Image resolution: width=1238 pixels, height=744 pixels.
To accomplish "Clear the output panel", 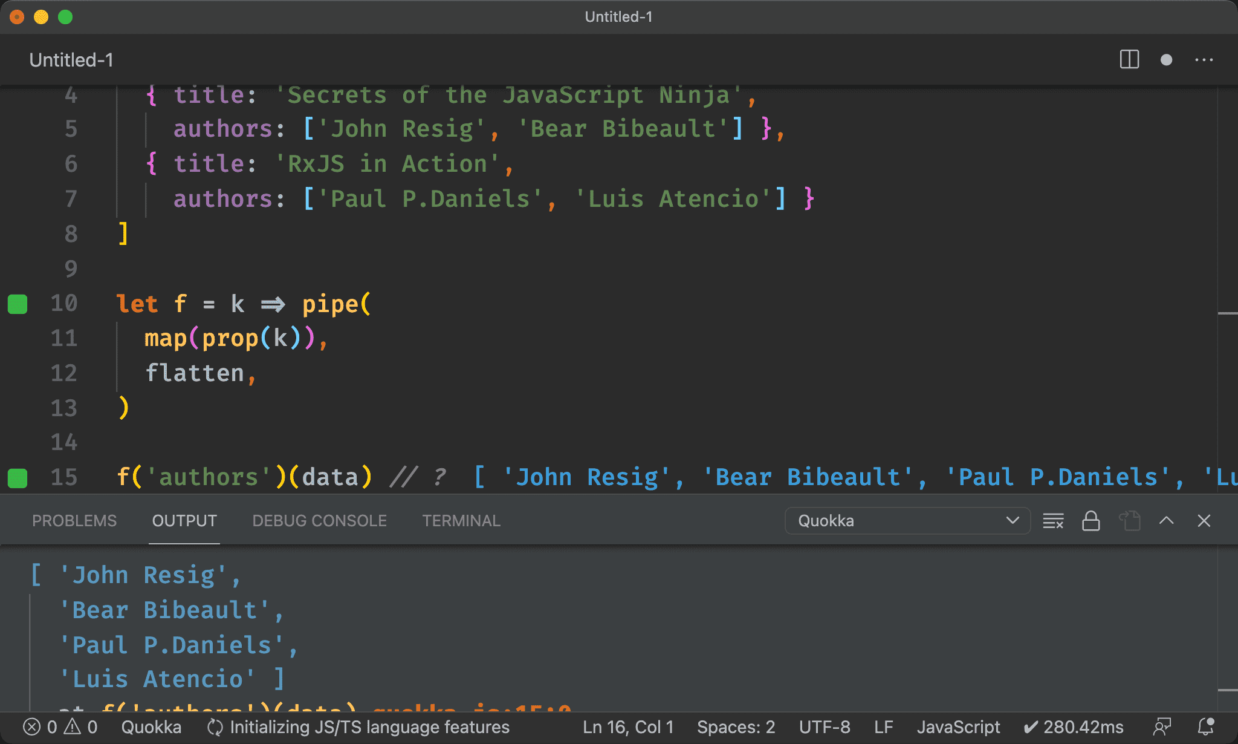I will tap(1053, 521).
